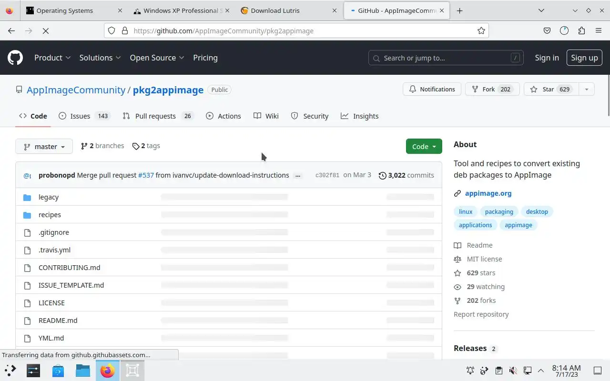View the 2 branches link
Image resolution: width=610 pixels, height=381 pixels.
pyautogui.click(x=102, y=146)
